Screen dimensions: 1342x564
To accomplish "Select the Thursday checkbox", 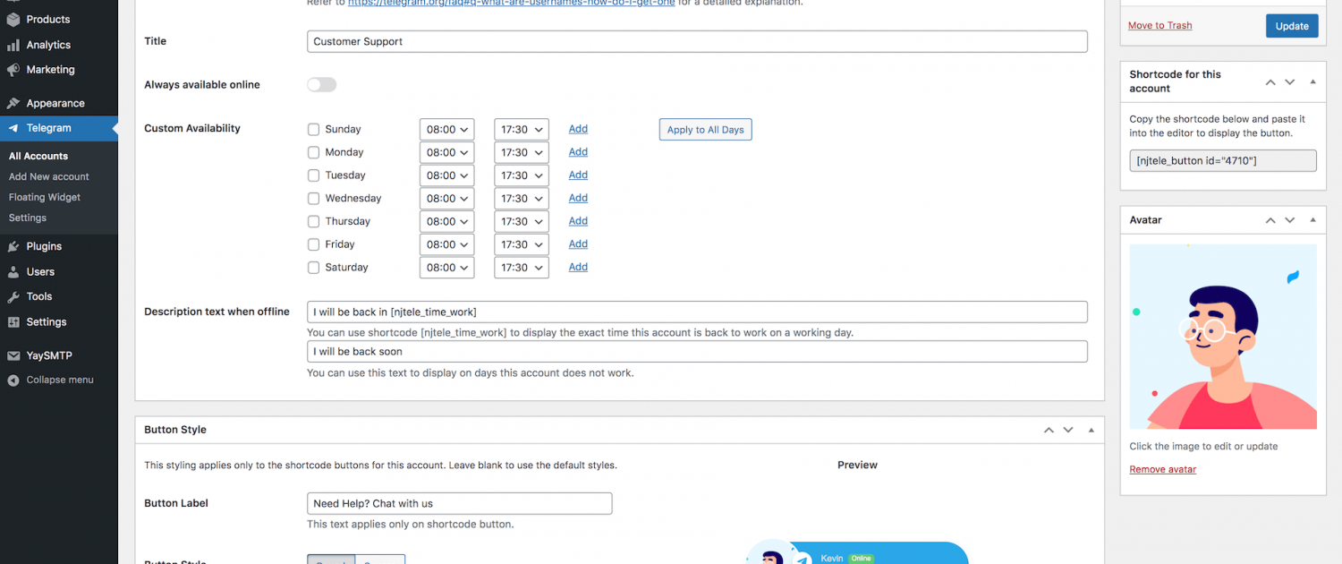I will pyautogui.click(x=313, y=221).
